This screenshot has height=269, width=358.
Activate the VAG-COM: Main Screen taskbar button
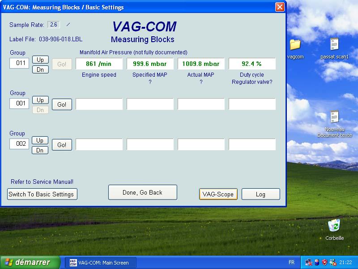point(101,263)
